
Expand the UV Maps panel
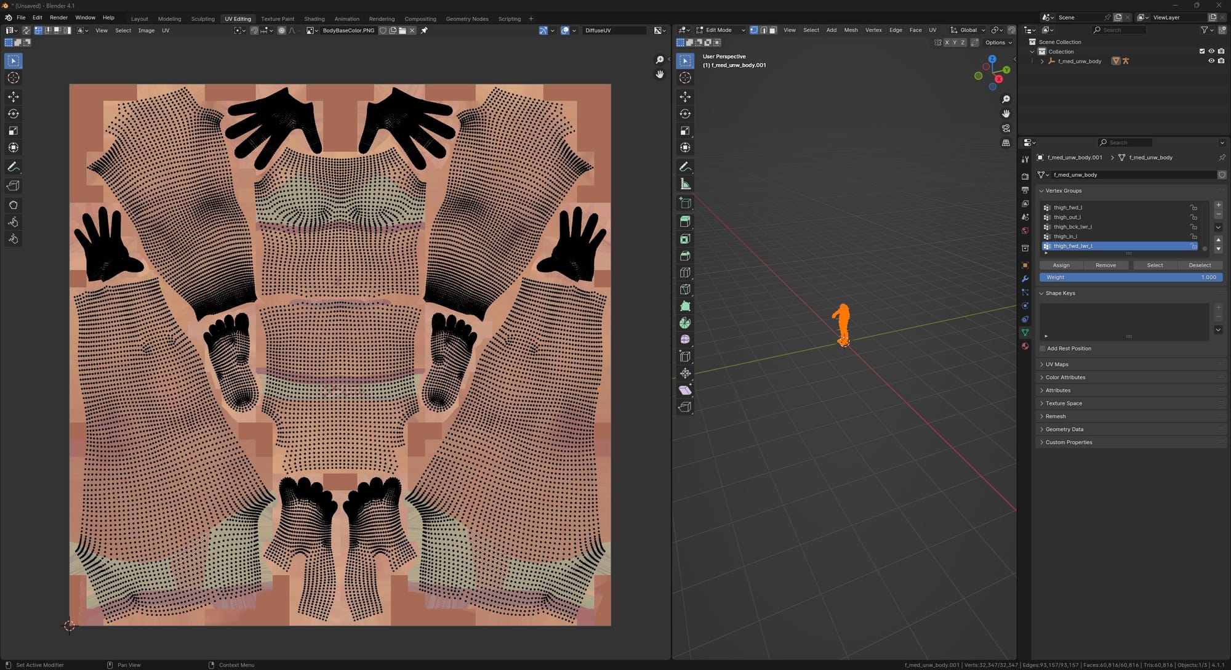(1057, 365)
